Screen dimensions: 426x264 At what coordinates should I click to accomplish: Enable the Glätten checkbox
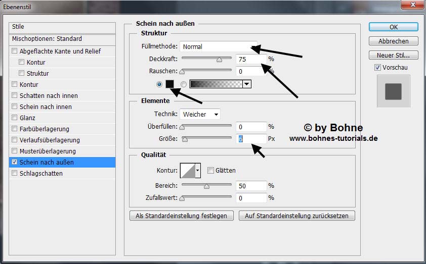(210, 171)
